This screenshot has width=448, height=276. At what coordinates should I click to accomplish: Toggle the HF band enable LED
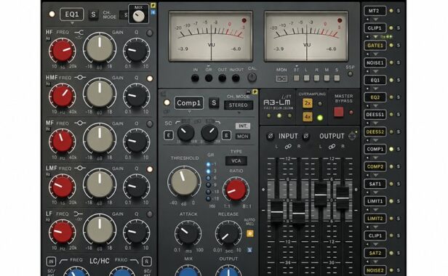coord(149,33)
